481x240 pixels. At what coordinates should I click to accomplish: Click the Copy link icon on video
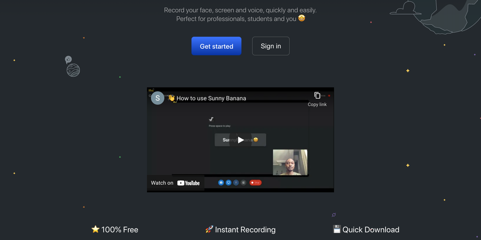(317, 96)
